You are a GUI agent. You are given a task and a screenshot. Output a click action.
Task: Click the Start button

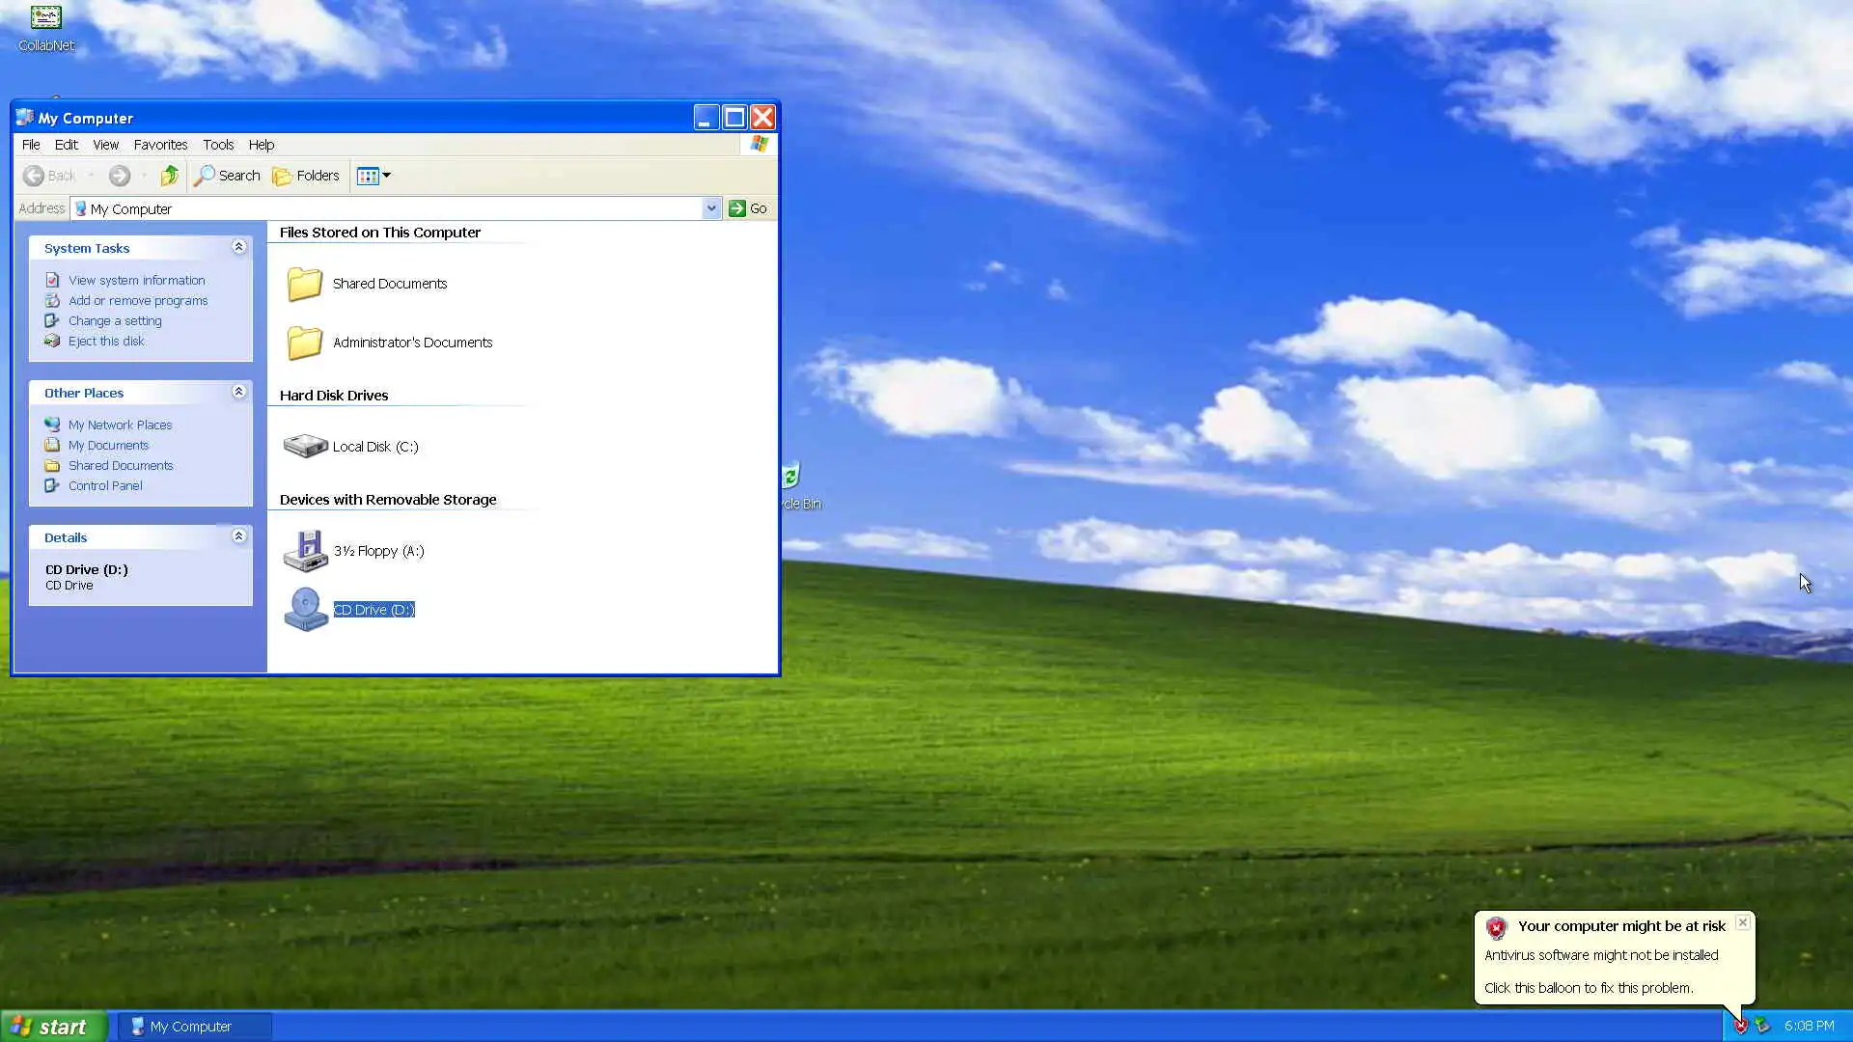53,1027
